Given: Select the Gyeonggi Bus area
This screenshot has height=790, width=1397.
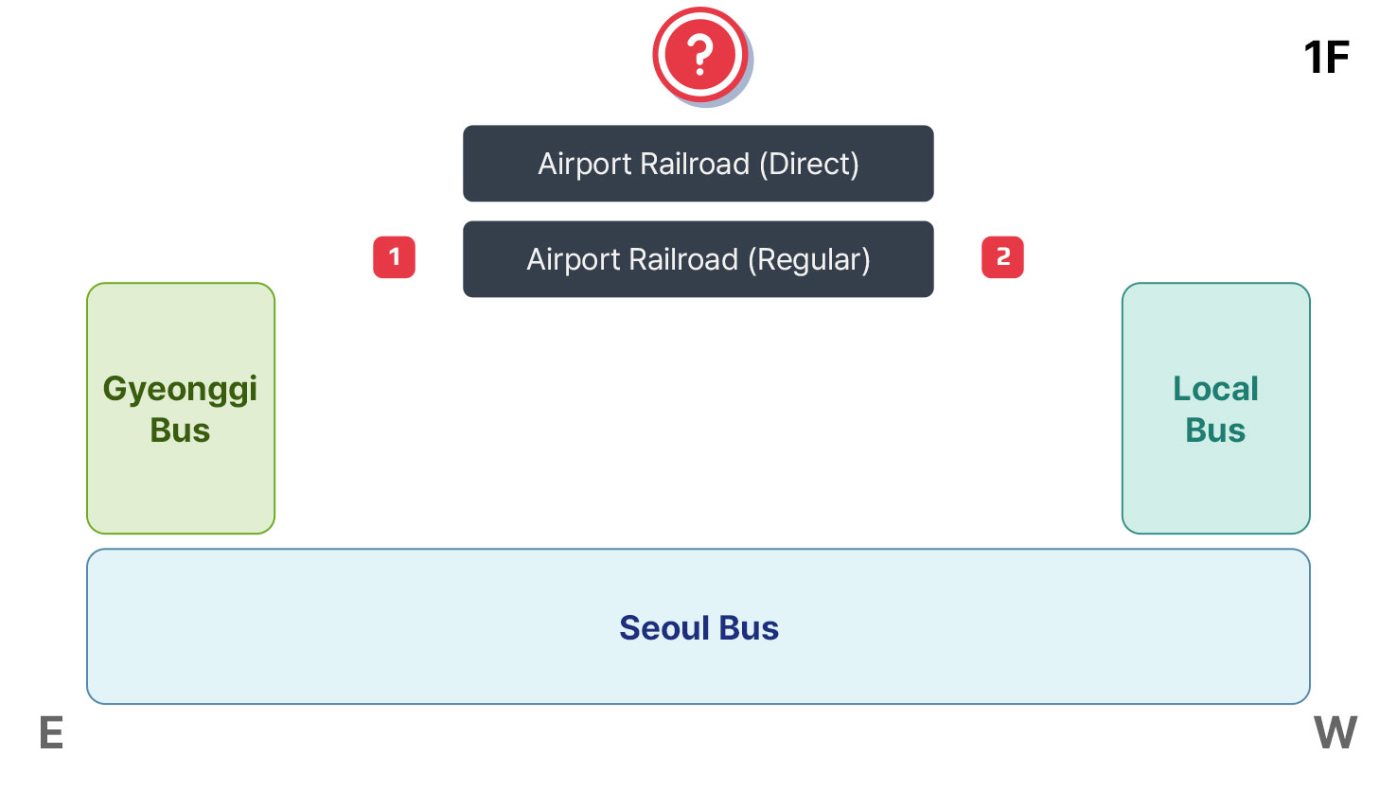Looking at the screenshot, I should 181,409.
